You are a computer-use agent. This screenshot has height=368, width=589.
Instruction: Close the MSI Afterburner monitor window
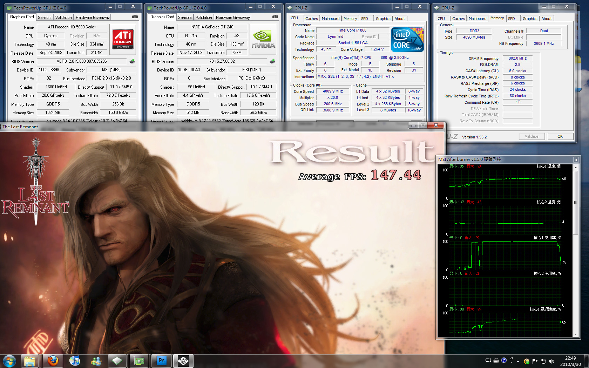coord(576,159)
